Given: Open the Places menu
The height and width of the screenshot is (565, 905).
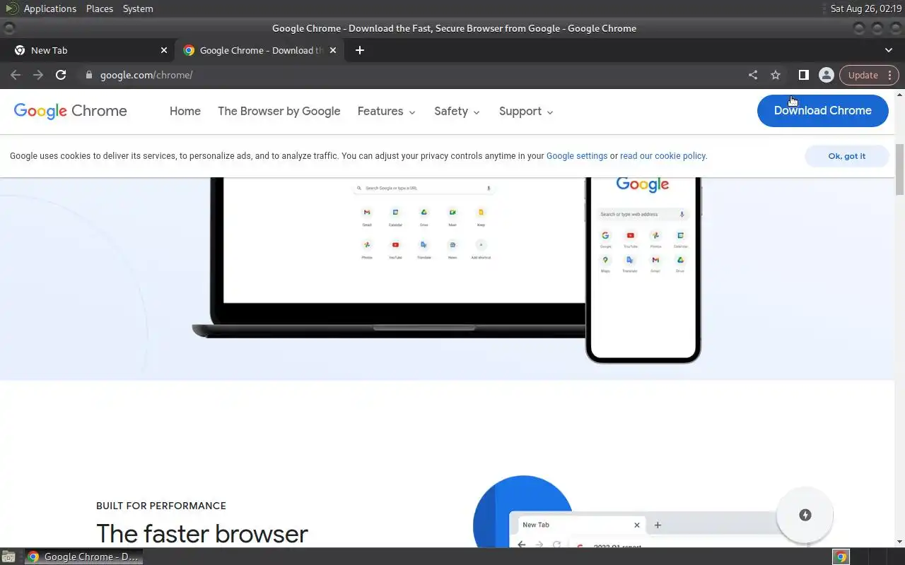Looking at the screenshot, I should (x=100, y=8).
